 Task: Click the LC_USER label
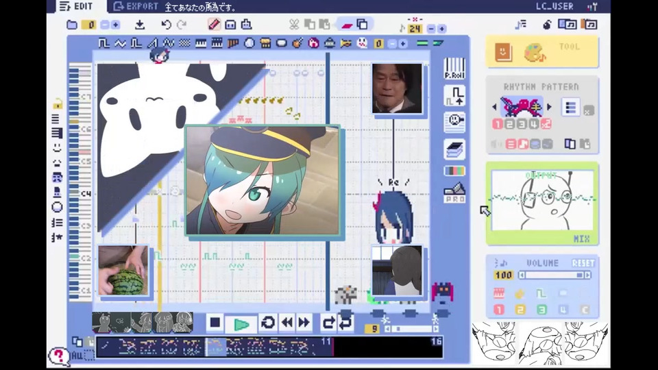(x=555, y=6)
